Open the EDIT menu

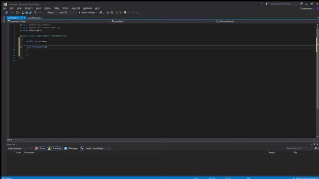(x=11, y=8)
